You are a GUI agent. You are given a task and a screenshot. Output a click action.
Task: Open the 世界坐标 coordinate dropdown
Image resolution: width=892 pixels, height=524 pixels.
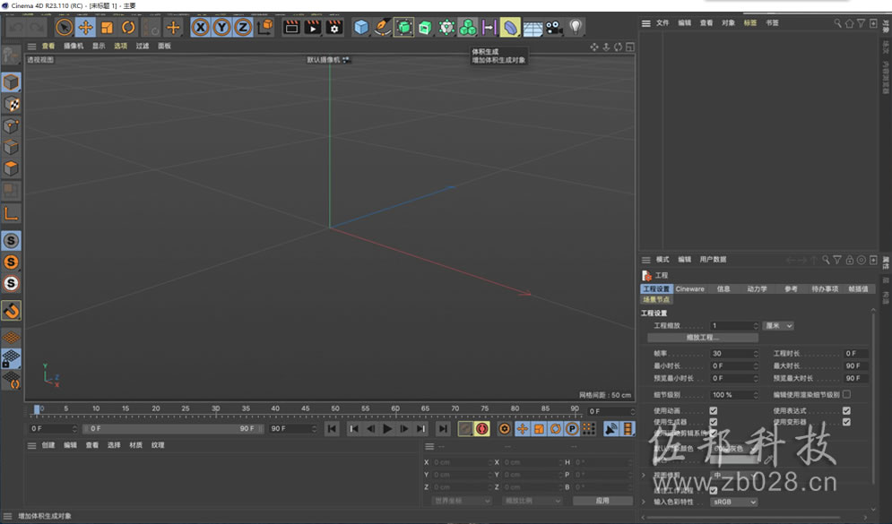coord(460,501)
